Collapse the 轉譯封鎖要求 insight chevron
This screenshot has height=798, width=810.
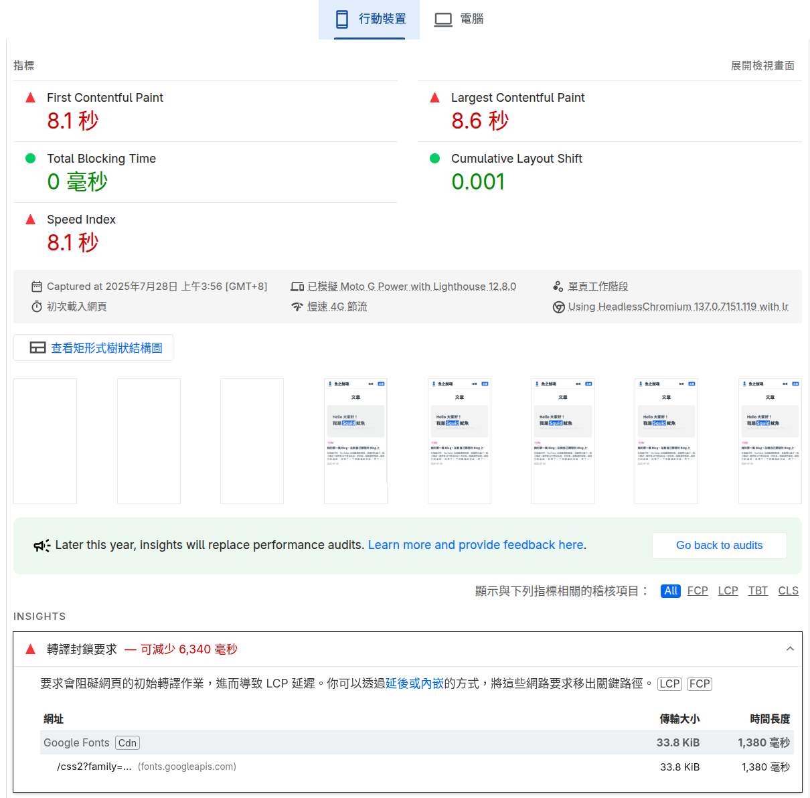(x=790, y=649)
